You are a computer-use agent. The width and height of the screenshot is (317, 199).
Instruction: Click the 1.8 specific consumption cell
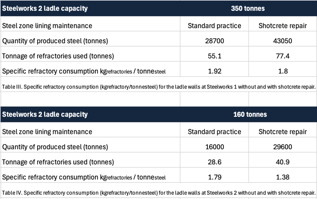(x=283, y=71)
